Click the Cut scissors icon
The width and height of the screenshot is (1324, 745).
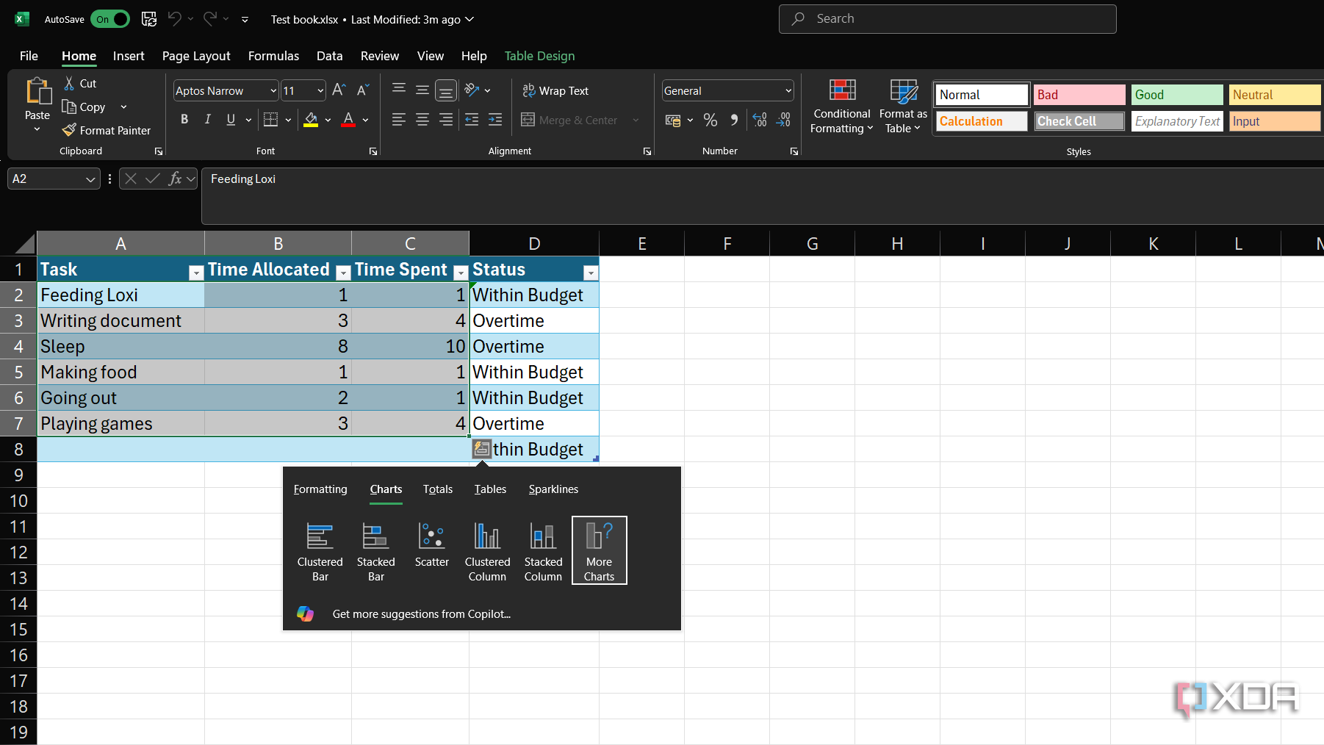69,83
